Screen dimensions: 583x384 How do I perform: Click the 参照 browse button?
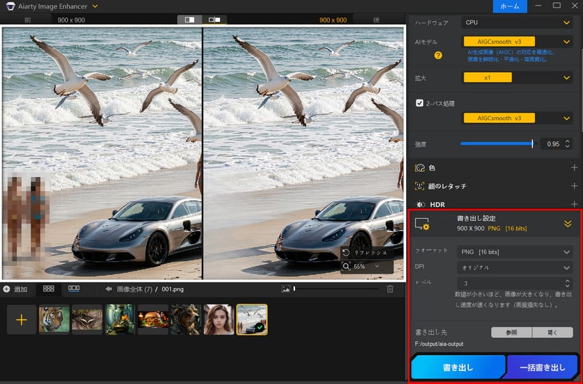511,333
